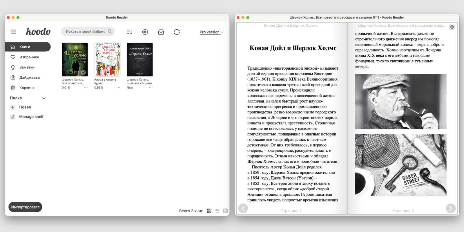The width and height of the screenshot is (464, 232).
Task: Switch library to cover detail view
Action: click(x=226, y=211)
